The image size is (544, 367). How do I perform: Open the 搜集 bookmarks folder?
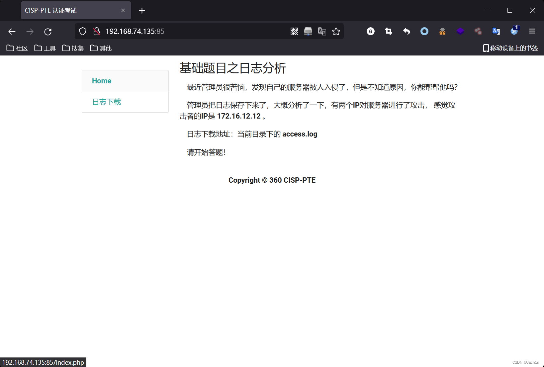pos(73,48)
